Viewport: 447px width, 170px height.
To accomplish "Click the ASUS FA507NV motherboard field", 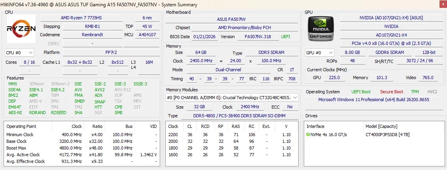I will (231, 19).
